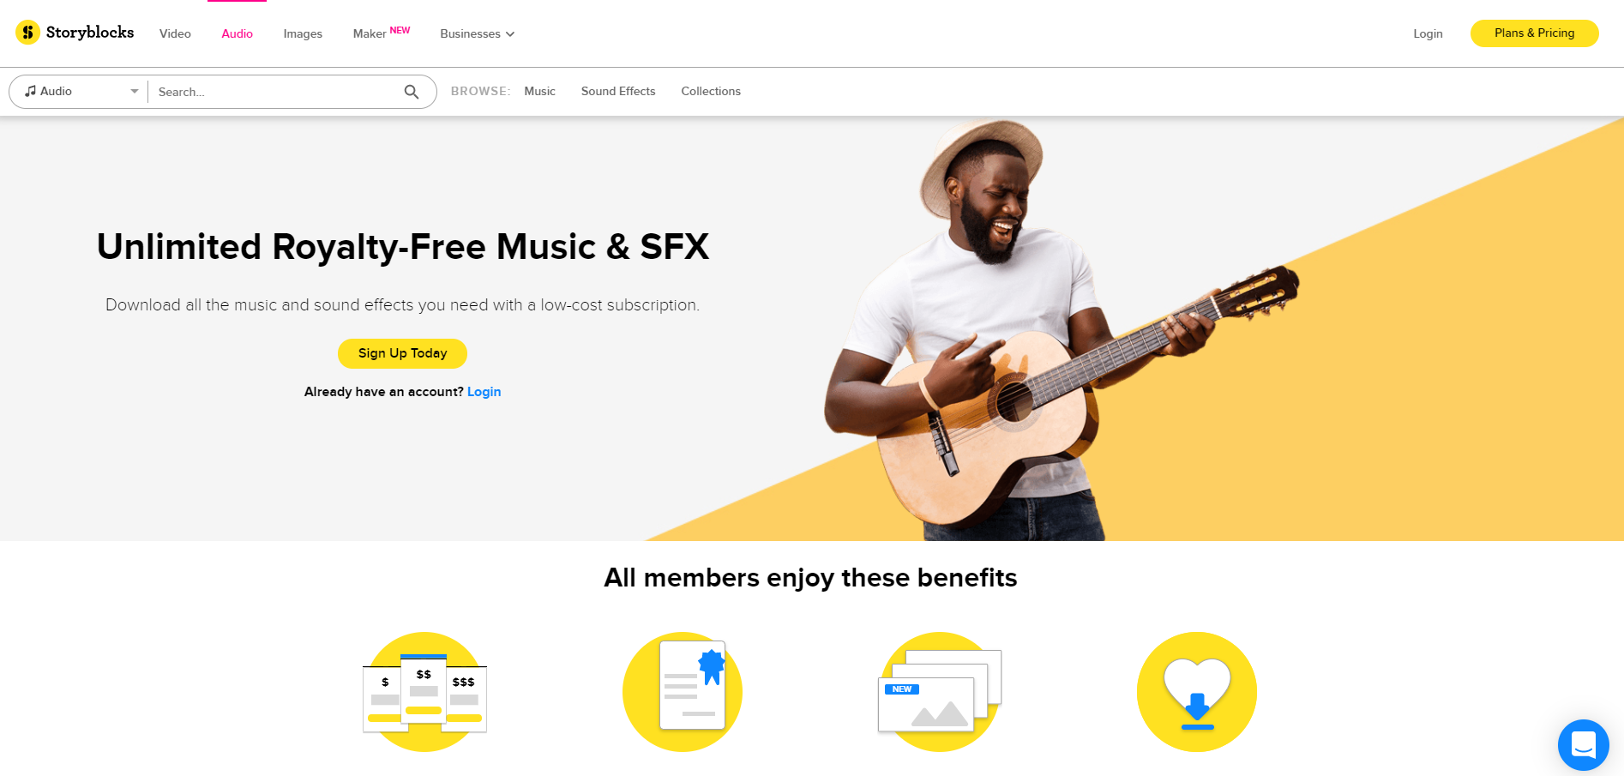Focus the Search input field
This screenshot has height=776, width=1624.
pos(276,92)
